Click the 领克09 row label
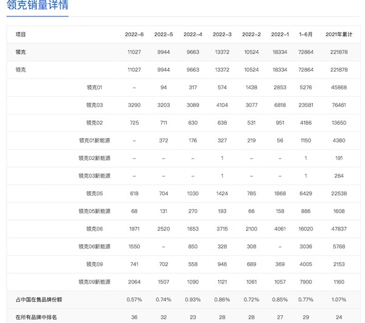 [94, 265]
